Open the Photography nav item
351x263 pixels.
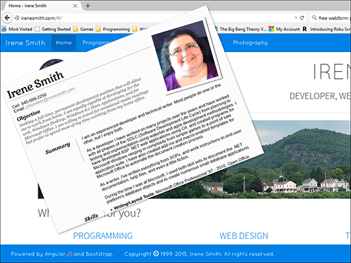250,42
